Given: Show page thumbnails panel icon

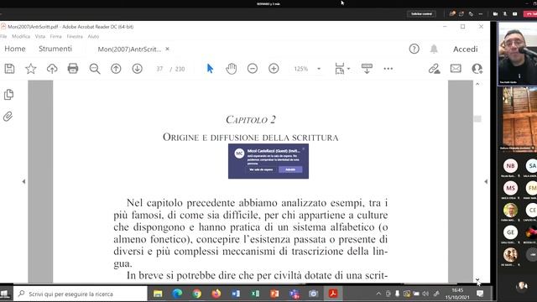Looking at the screenshot, I should click(x=8, y=95).
